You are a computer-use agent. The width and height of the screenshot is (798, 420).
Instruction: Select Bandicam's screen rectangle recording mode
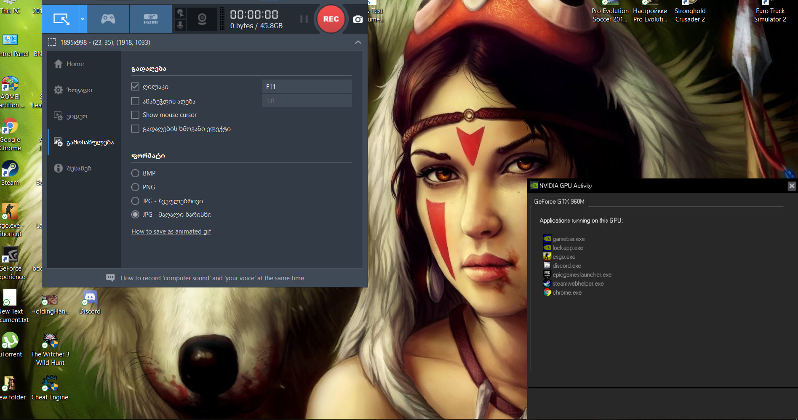point(61,19)
